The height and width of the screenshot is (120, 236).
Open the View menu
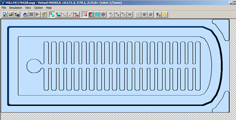click(28, 8)
